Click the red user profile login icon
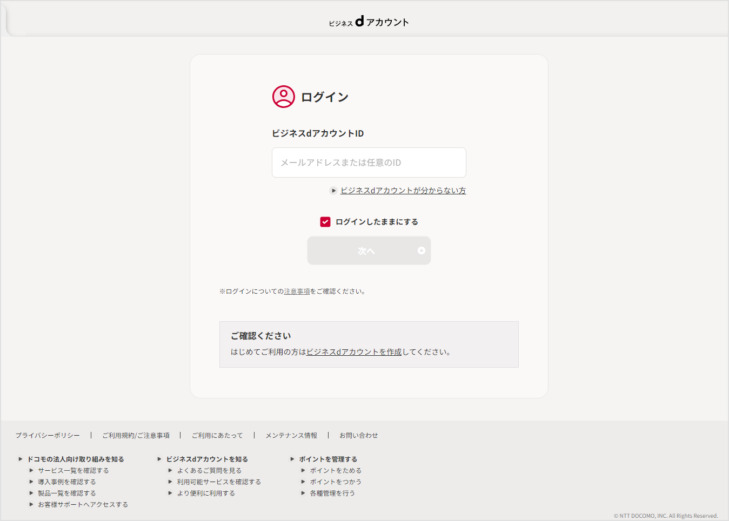The width and height of the screenshot is (729, 521). pyautogui.click(x=284, y=97)
